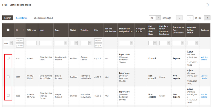This screenshot has width=213, height=108.
Task: Sort by the Prix column header
Action: [x=98, y=30]
